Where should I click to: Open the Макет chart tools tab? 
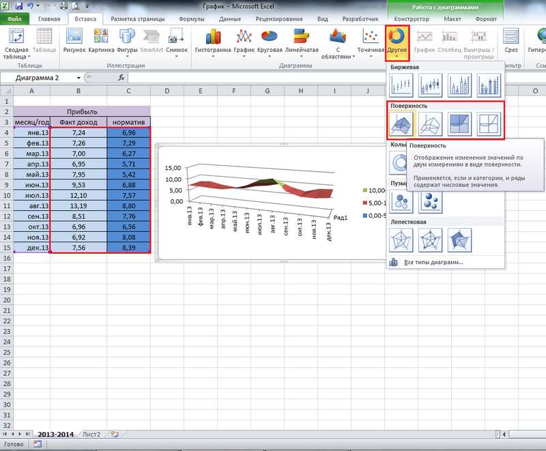pyautogui.click(x=452, y=19)
